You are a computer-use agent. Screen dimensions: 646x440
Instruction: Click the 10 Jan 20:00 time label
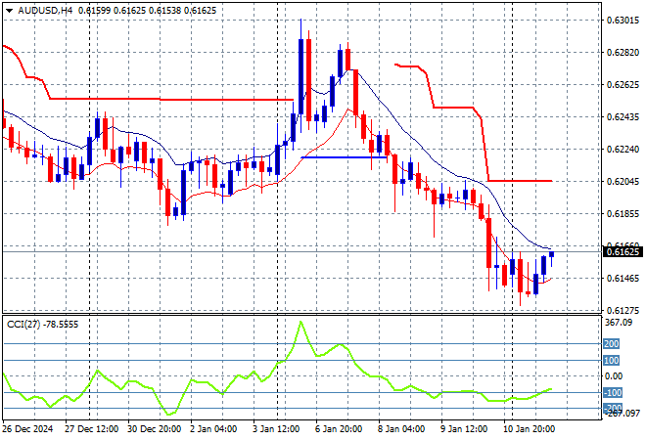click(x=530, y=429)
